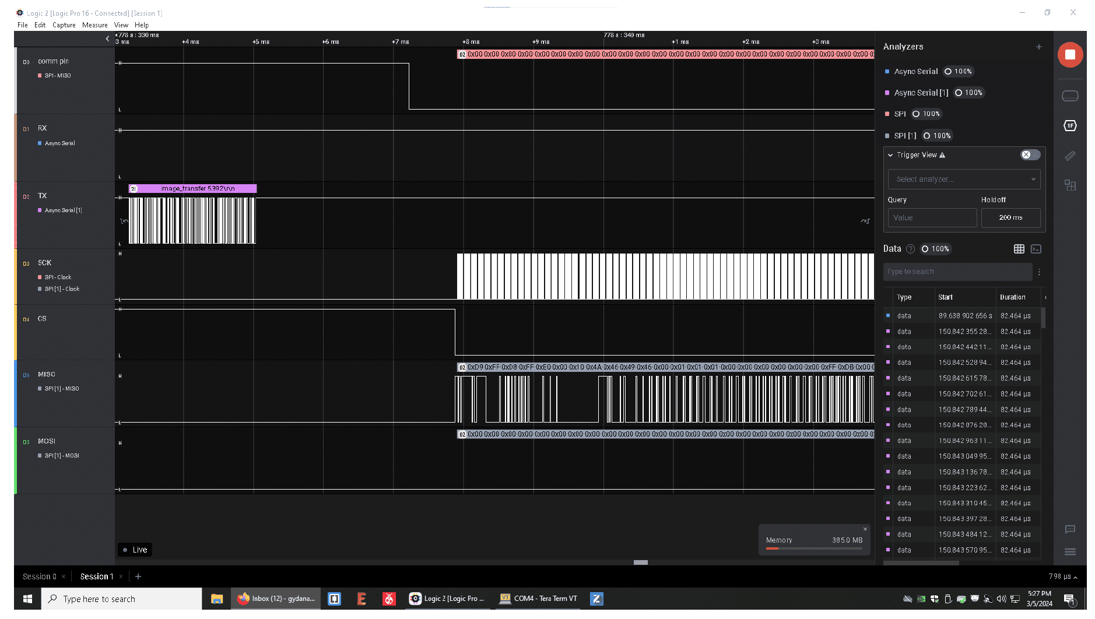The image size is (1095, 619).
Task: Switch Data panel to table view
Action: 1019,249
